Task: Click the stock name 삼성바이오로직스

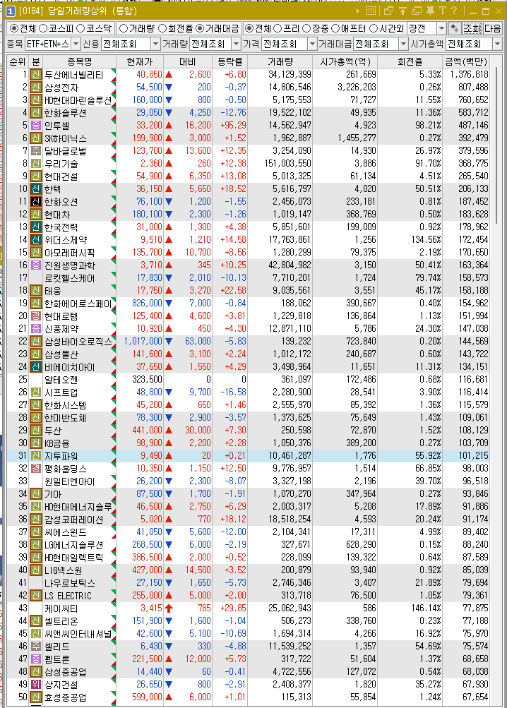Action: (x=78, y=342)
